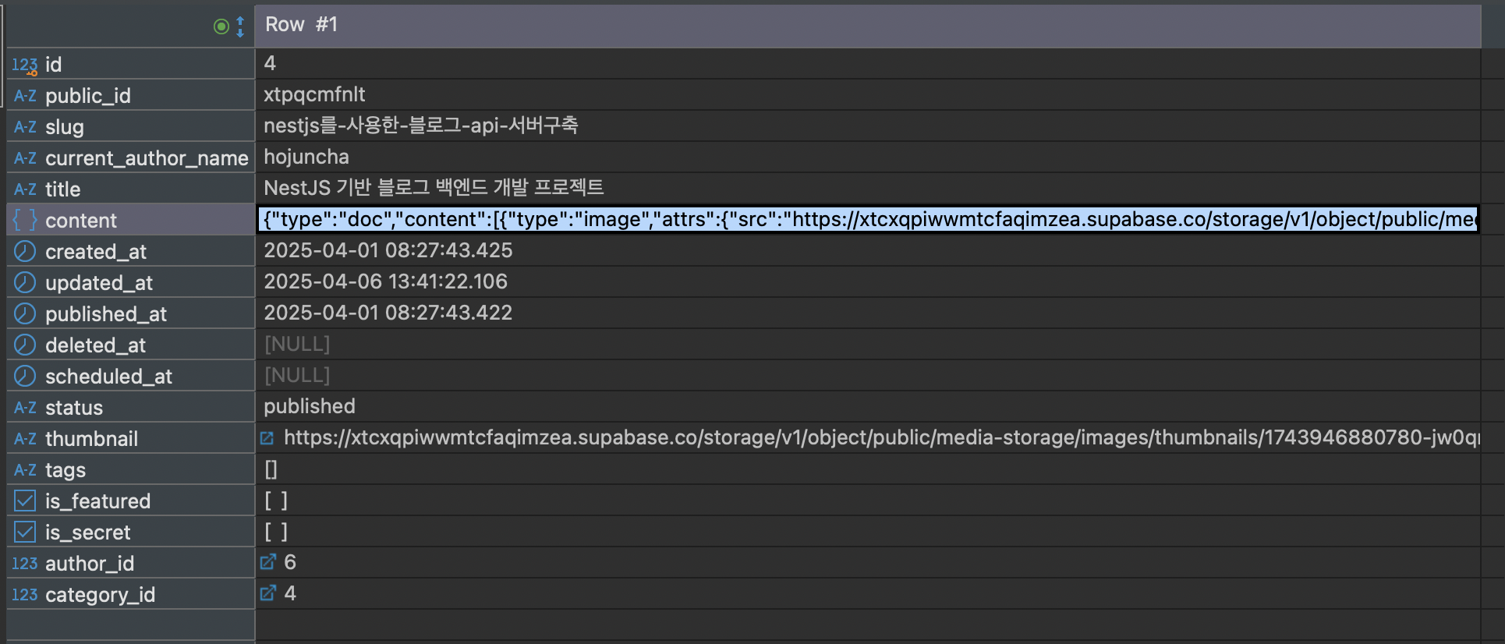Select updated_at value 2025-04-06 13:41:22.106
The height and width of the screenshot is (644, 1505).
[386, 281]
